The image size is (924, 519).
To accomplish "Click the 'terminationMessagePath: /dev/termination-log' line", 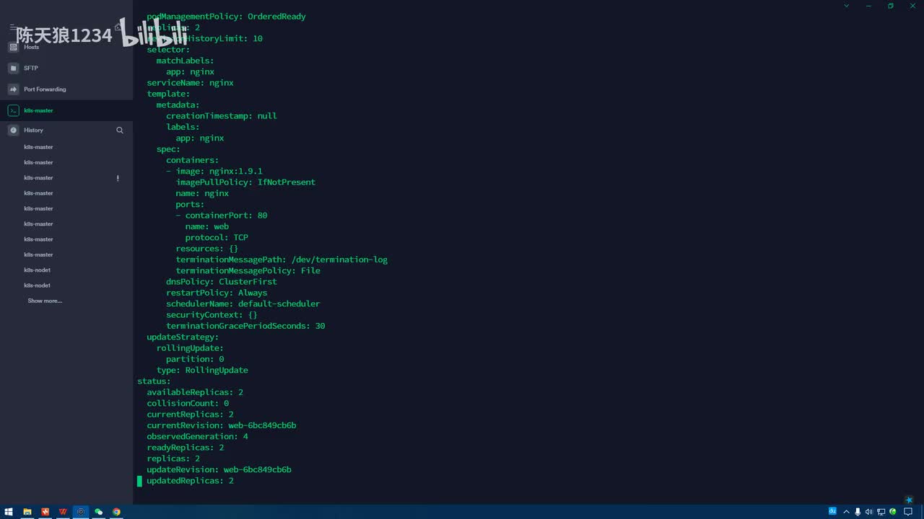I will [x=282, y=259].
